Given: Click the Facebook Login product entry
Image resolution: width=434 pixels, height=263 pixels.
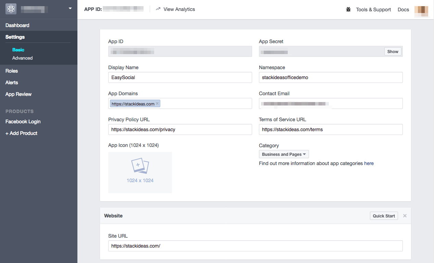Looking at the screenshot, I should (23, 121).
